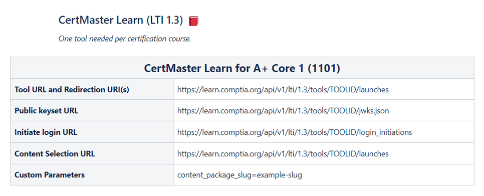The width and height of the screenshot is (484, 196).
Task: Click the Public keyset URL label
Action: click(46, 111)
